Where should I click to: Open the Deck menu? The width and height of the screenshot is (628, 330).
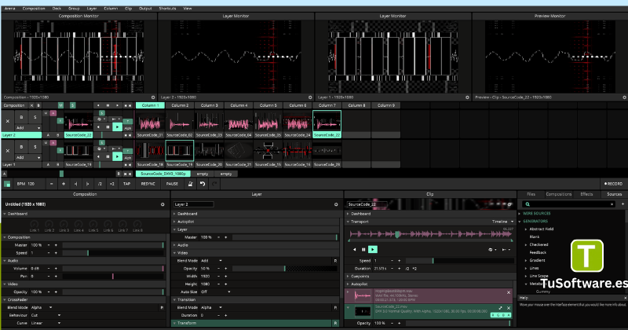57,9
